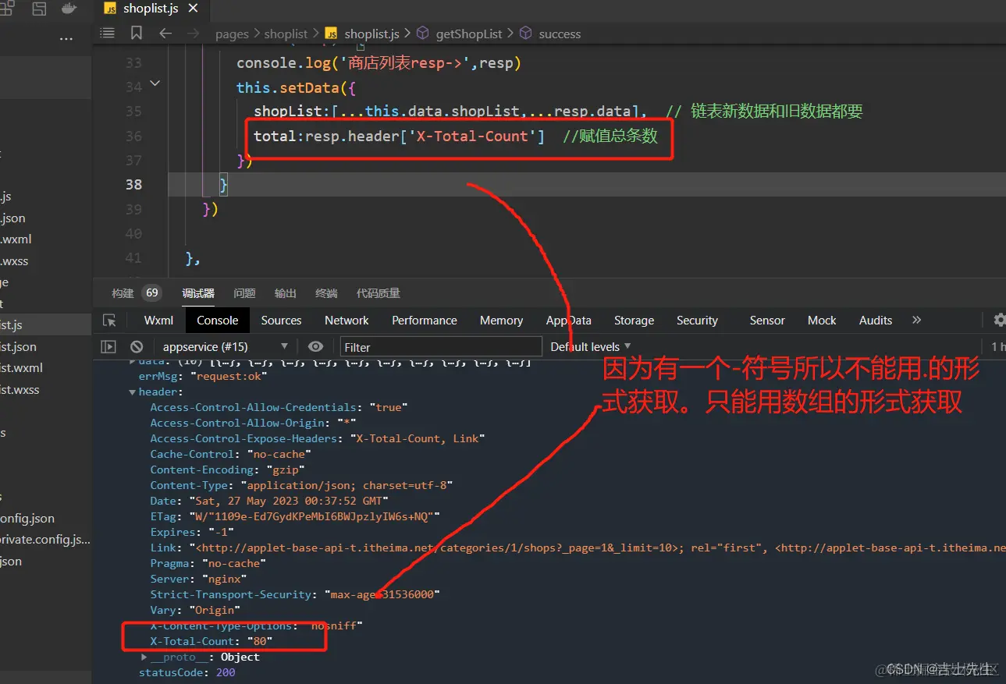Switch to the 输出 panel tab
Image resolution: width=1006 pixels, height=684 pixels.
tap(286, 293)
